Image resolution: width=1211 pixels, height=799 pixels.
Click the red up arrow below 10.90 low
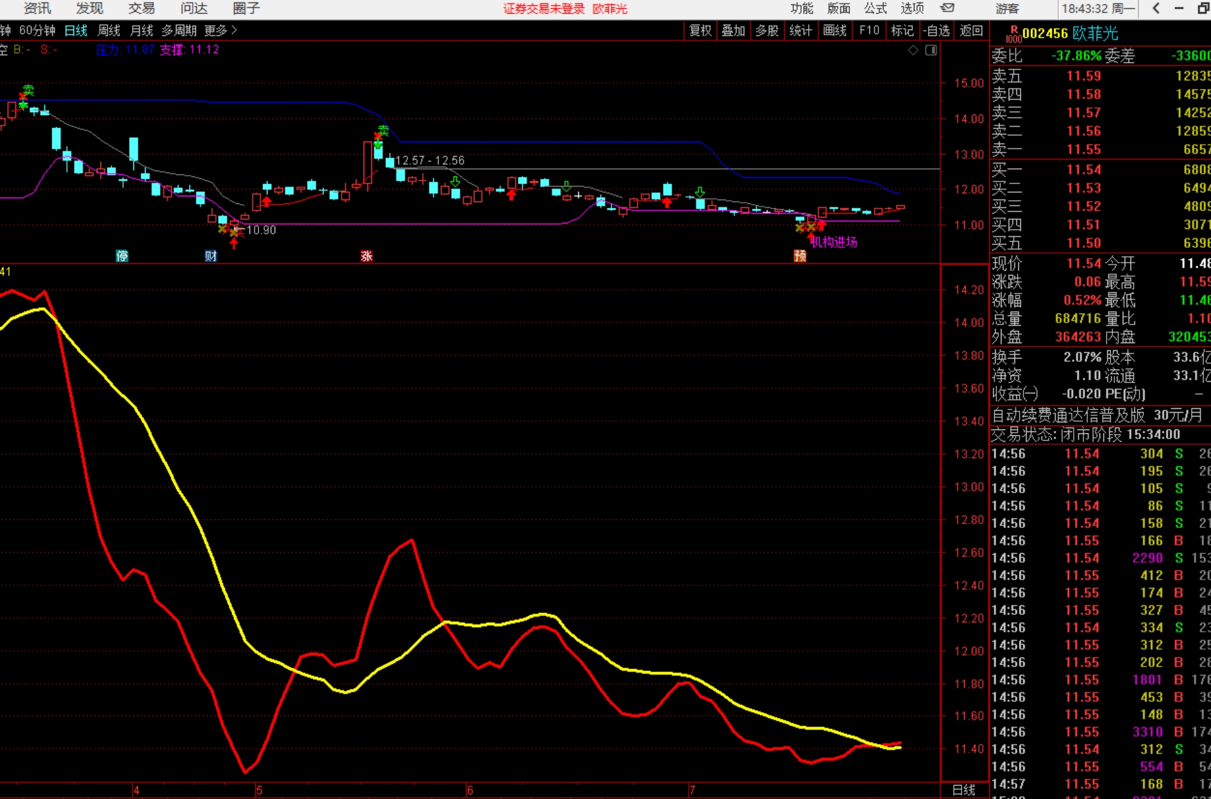(234, 243)
